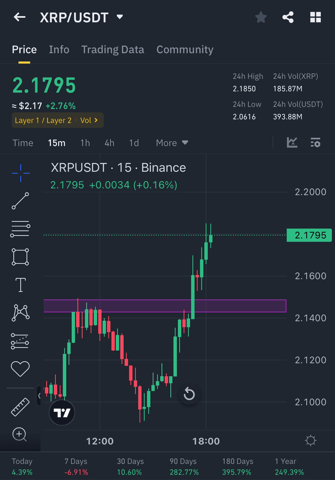Select the 1h timeframe
This screenshot has width=335, height=480.
point(85,143)
